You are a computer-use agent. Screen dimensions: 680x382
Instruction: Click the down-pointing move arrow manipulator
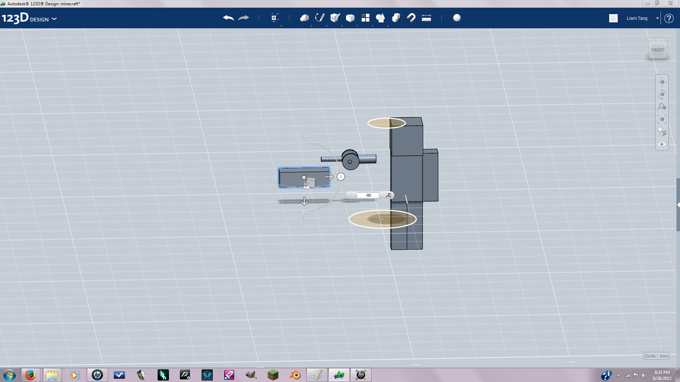tap(304, 202)
